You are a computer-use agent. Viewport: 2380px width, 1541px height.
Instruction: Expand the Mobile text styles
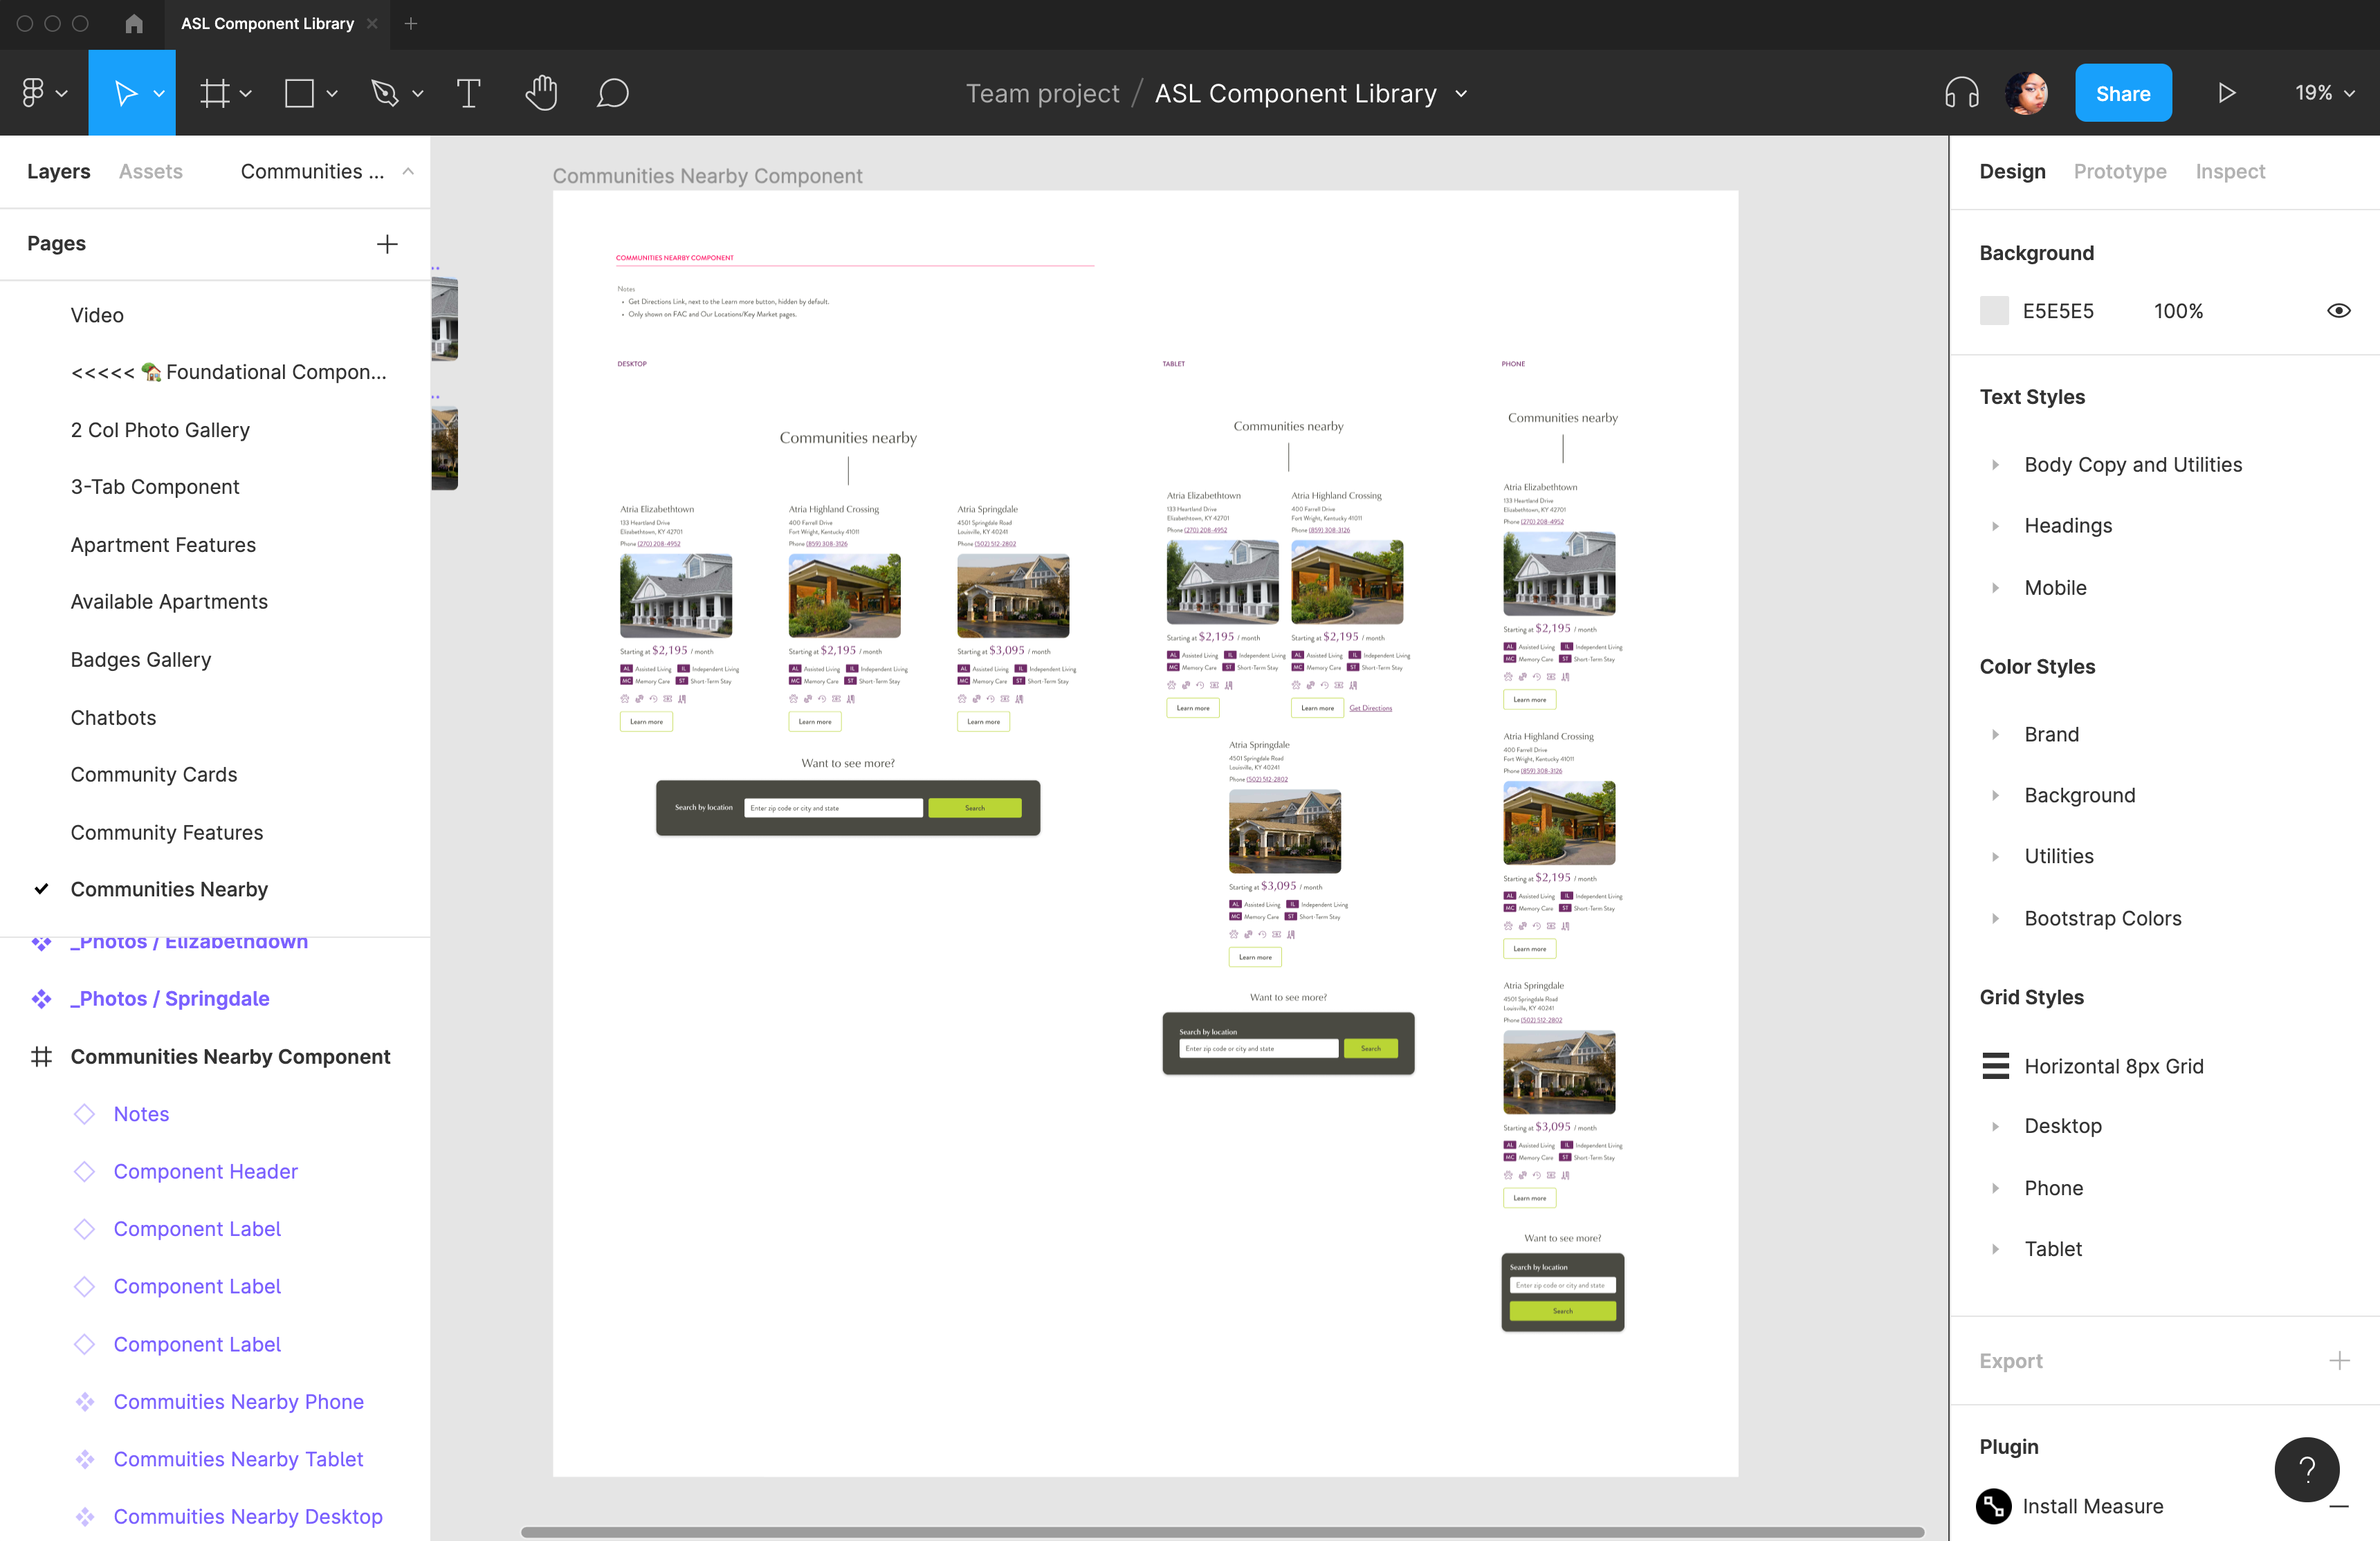pos(1995,588)
